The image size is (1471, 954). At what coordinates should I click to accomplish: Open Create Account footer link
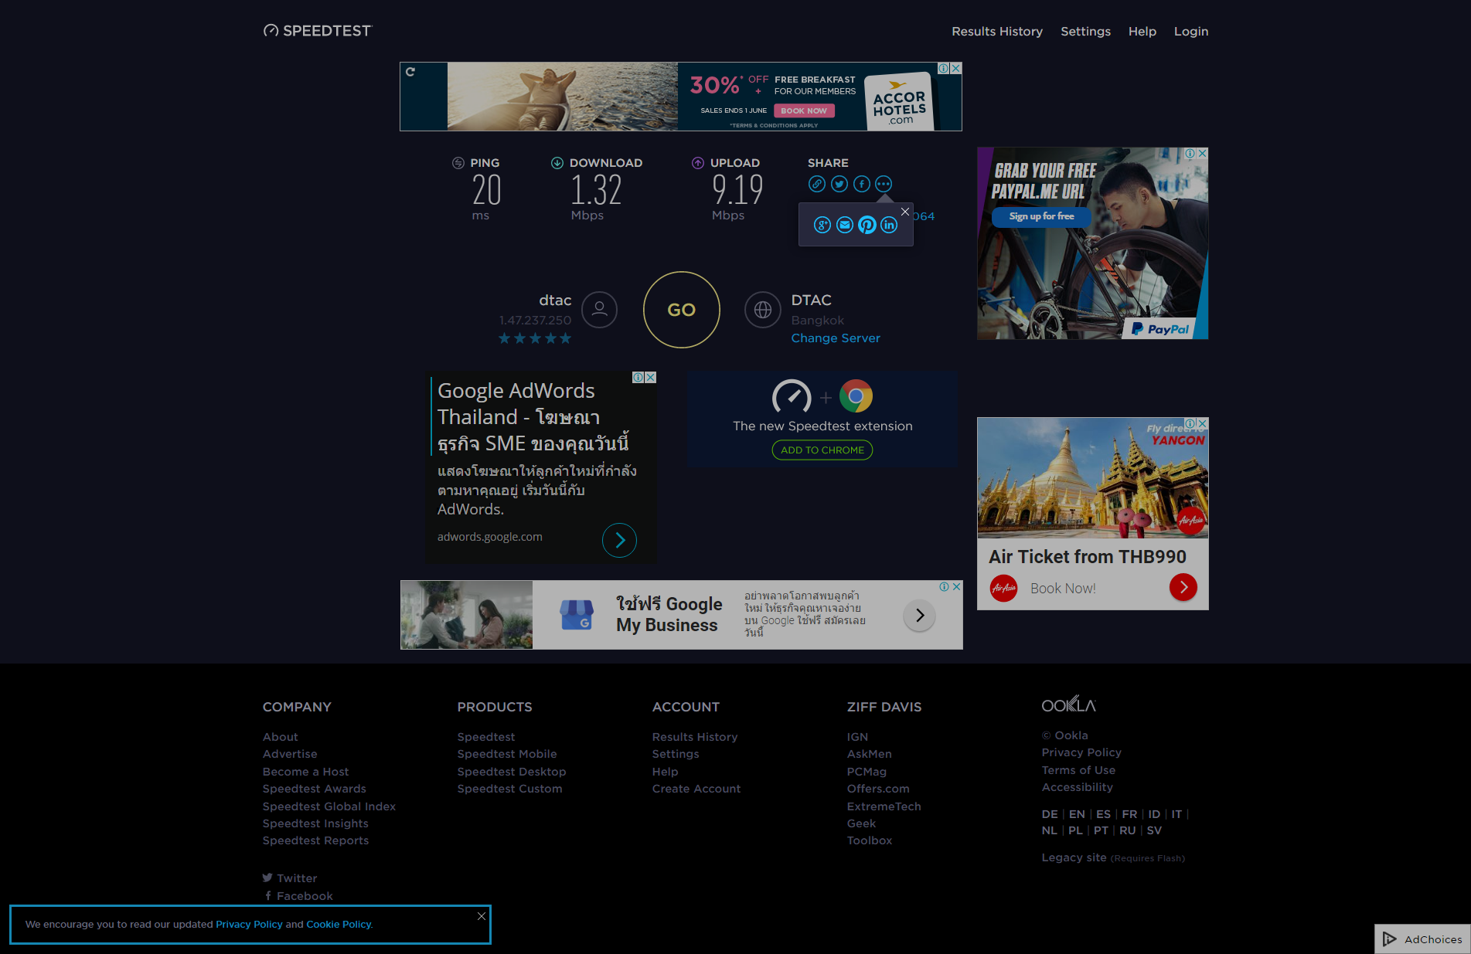pyautogui.click(x=696, y=789)
